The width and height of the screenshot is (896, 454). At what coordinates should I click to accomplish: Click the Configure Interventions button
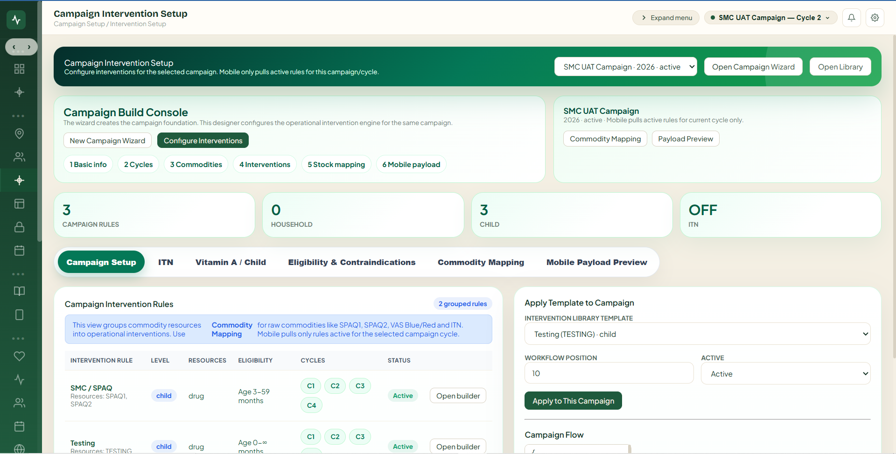coord(203,140)
